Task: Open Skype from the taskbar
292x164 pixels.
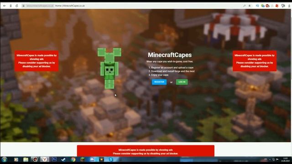Action: (x=111, y=159)
